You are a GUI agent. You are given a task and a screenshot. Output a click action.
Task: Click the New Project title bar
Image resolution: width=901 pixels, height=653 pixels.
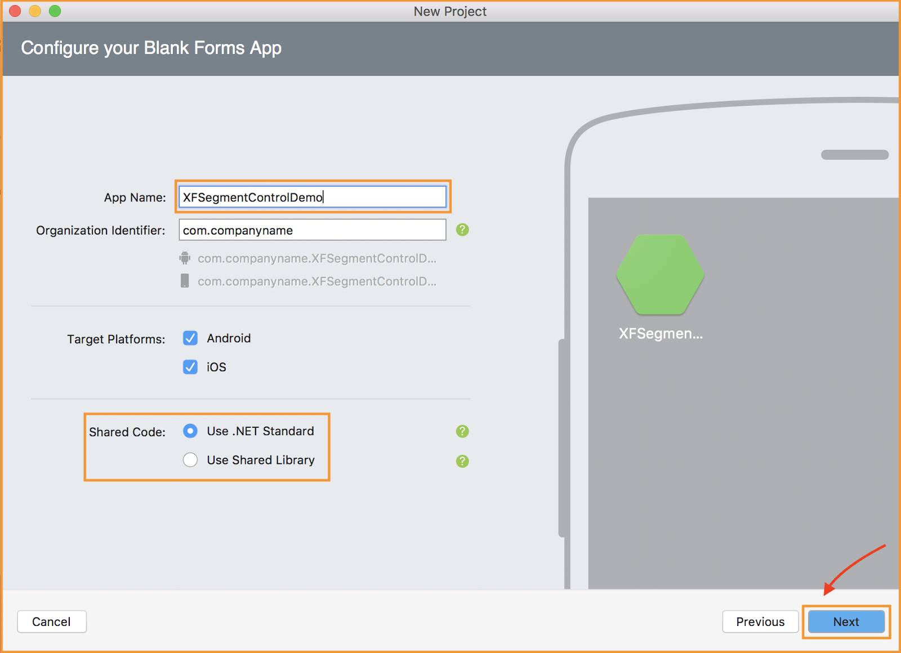point(449,11)
